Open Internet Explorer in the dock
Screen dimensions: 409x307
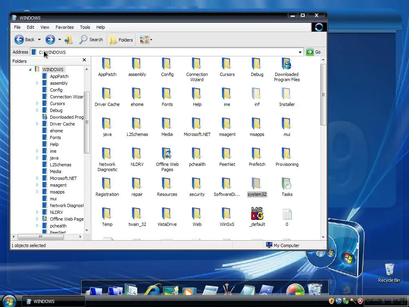point(153,289)
